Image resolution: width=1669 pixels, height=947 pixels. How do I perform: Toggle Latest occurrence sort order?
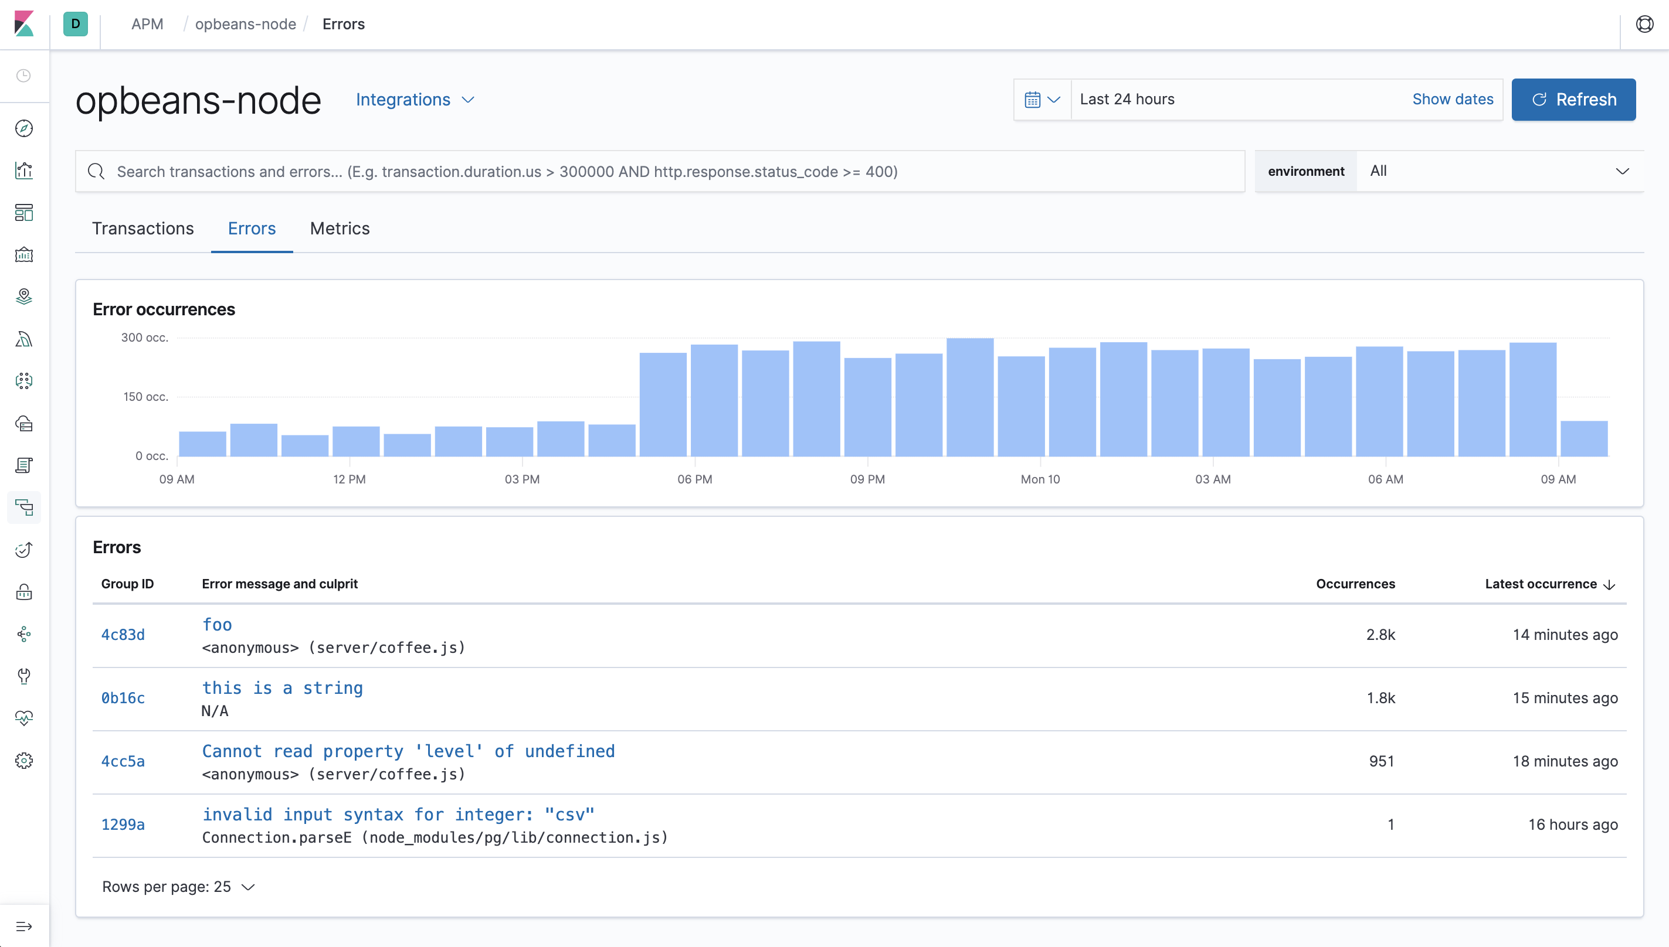pos(1549,584)
